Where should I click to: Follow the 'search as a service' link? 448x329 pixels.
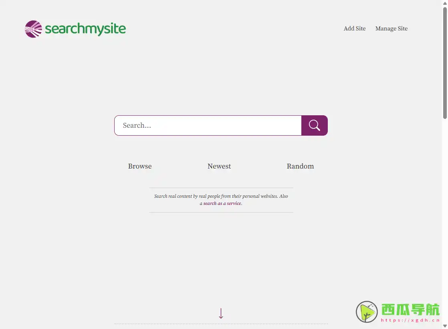(x=222, y=203)
